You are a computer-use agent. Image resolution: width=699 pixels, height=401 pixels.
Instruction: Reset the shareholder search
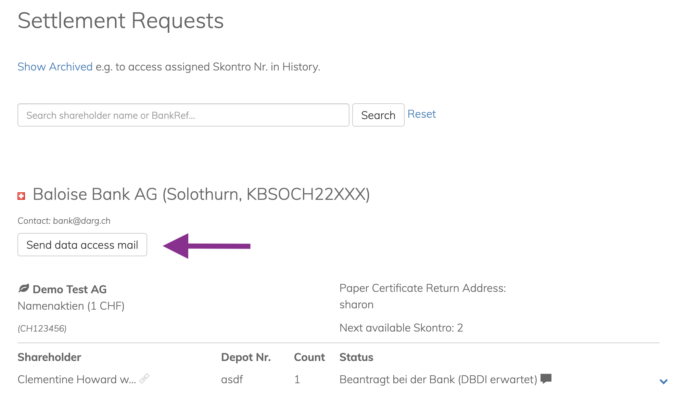421,114
